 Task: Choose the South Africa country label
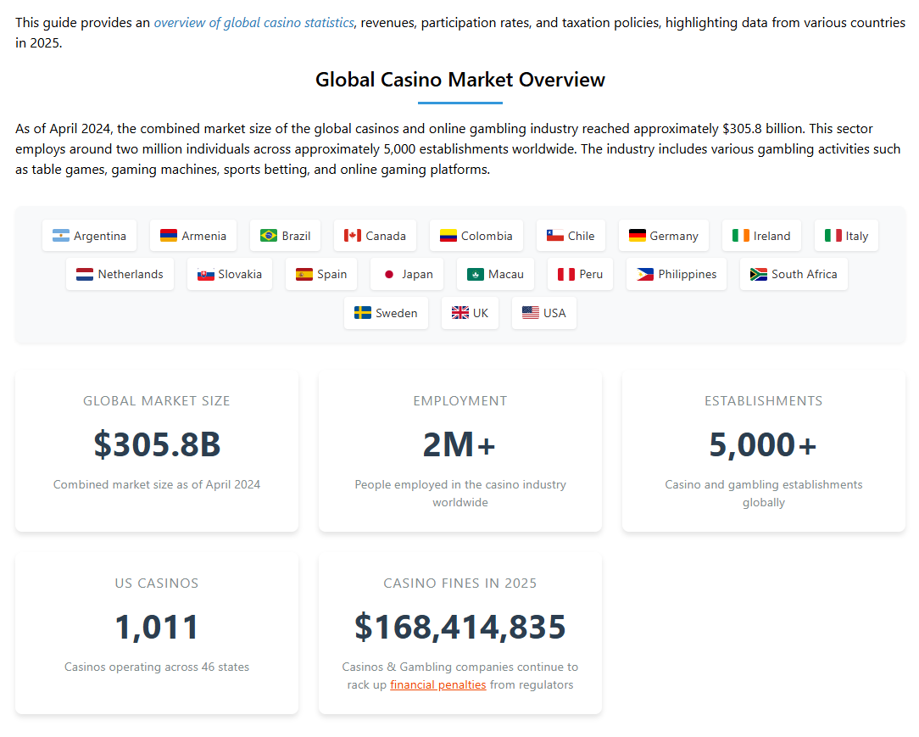tap(804, 275)
